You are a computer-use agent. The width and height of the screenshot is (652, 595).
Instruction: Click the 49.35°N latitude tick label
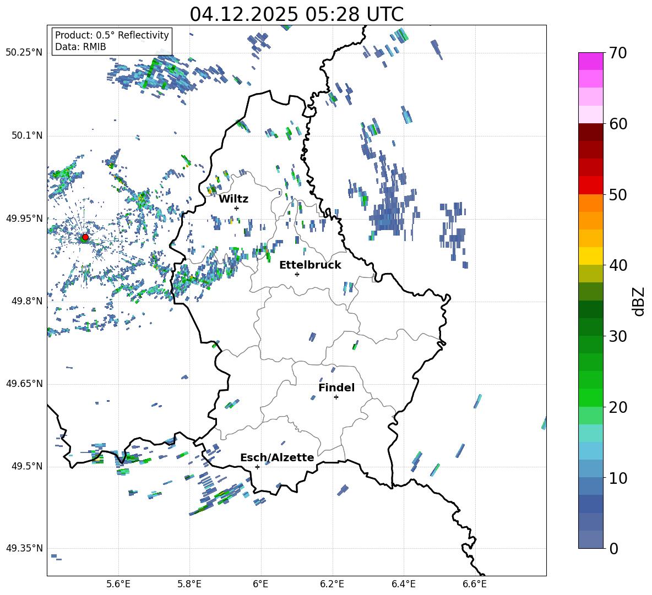tap(24, 548)
